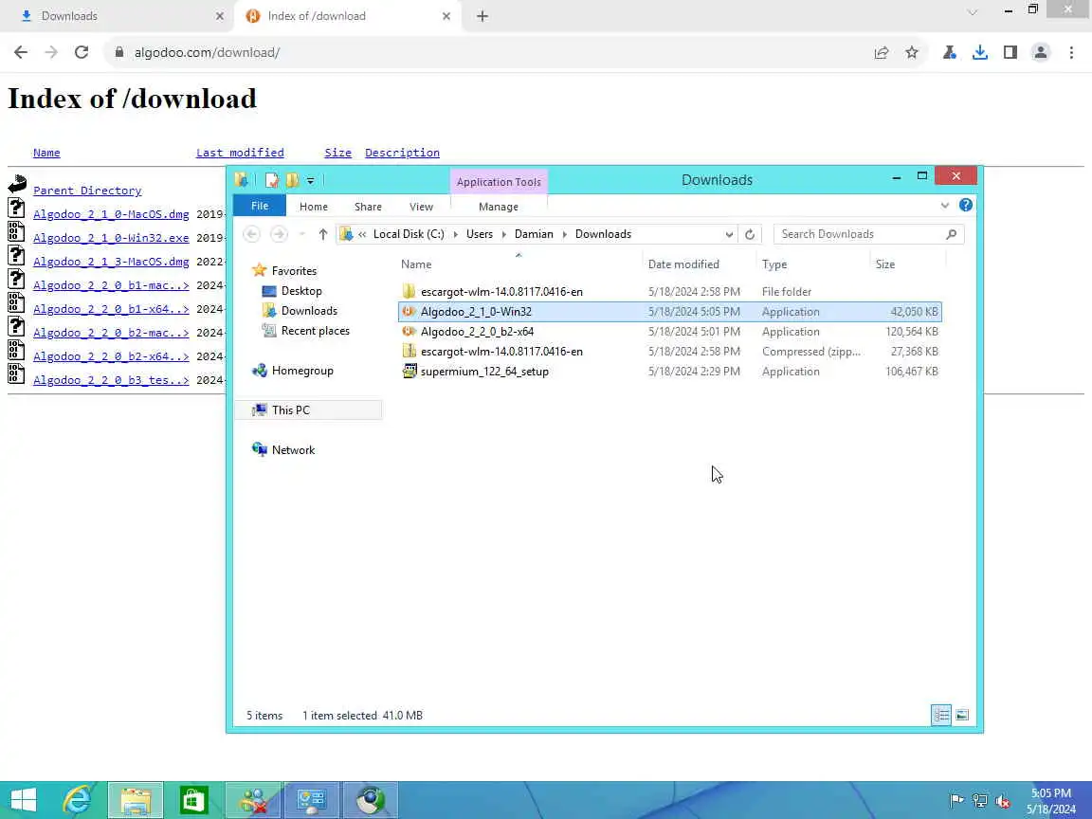Open the Windows Store taskbar icon
Screen dimensions: 1092x819
pyautogui.click(x=193, y=800)
